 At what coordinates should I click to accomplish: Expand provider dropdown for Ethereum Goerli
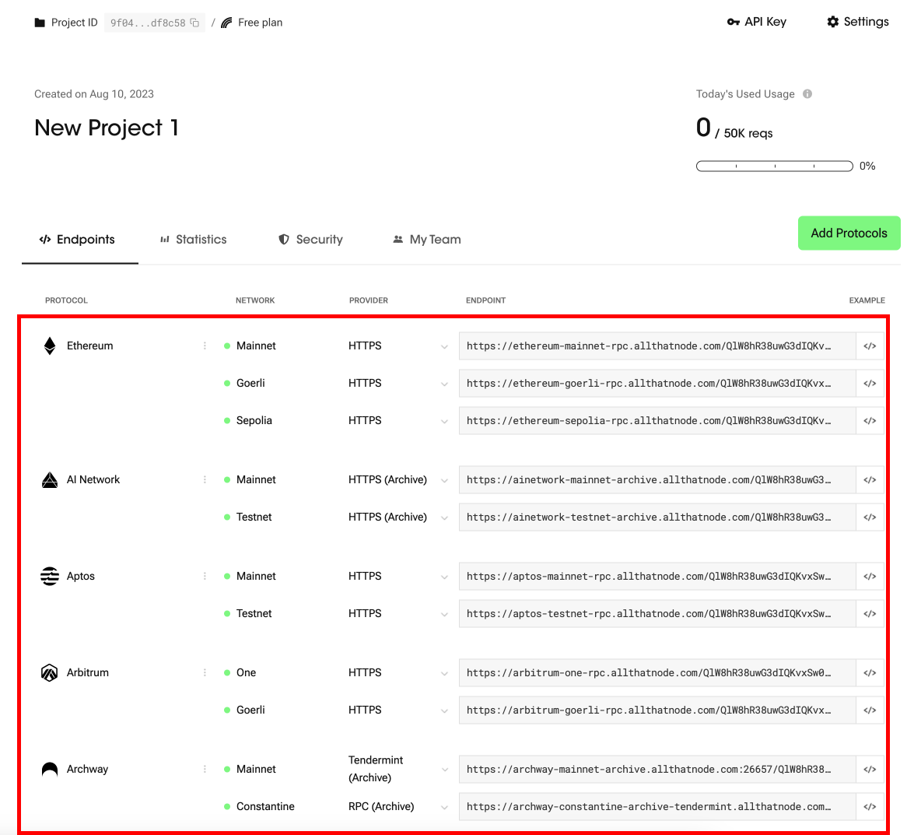444,384
